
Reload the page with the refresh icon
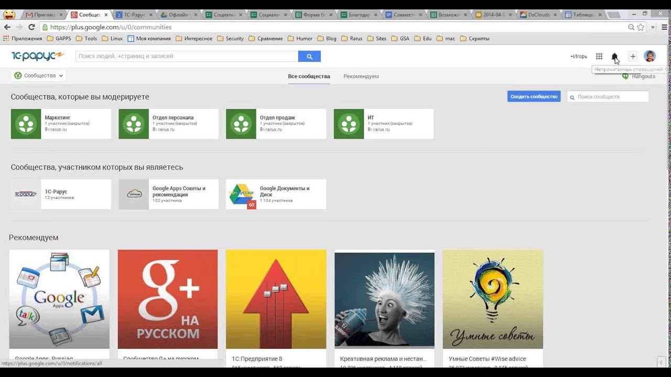[31, 27]
